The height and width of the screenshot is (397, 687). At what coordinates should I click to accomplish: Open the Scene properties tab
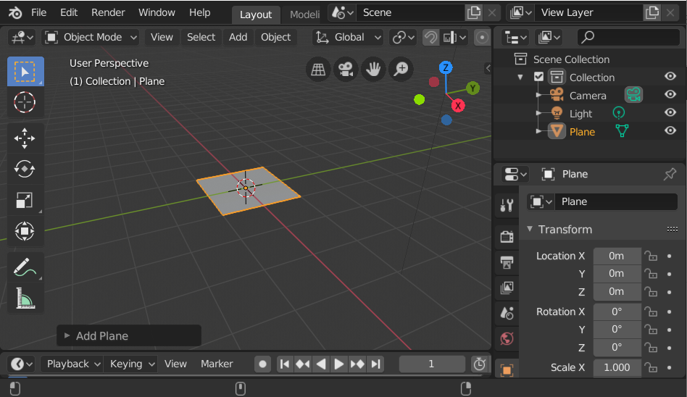(507, 313)
